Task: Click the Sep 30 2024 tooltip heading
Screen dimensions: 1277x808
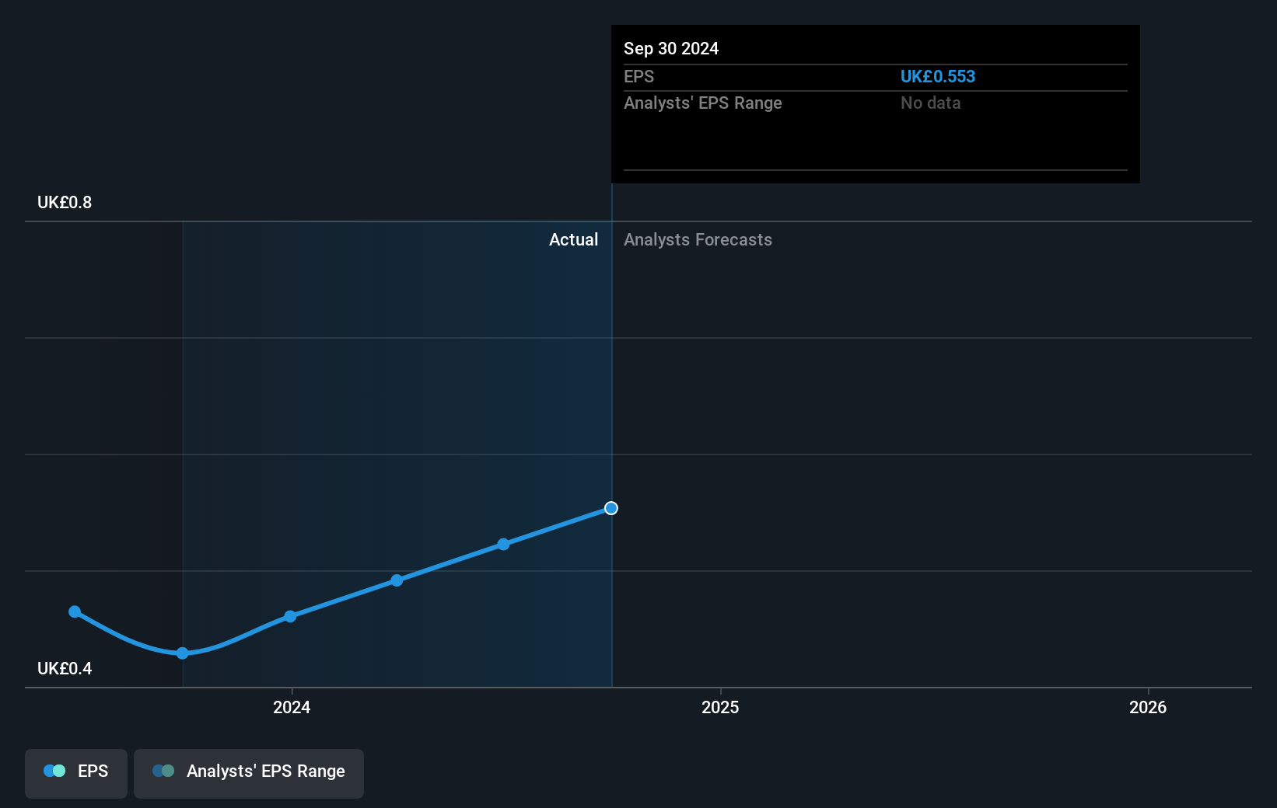Action: (x=670, y=48)
